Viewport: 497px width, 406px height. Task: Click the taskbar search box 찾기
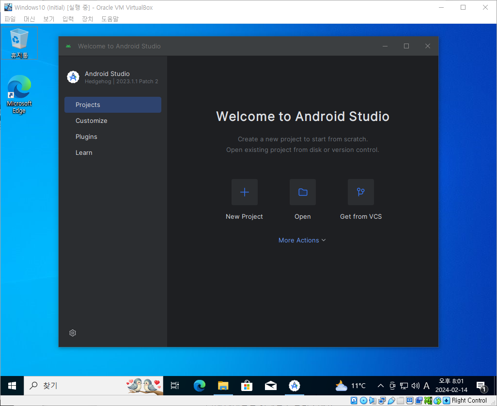93,385
